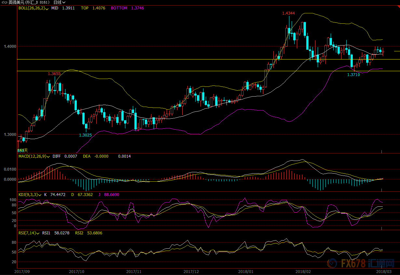Click the 1.3025 low price label
Image resolution: width=400 pixels, height=275 pixels.
pos(85,135)
